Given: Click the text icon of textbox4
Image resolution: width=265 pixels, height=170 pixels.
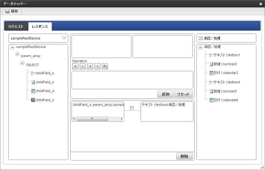Looking at the screenshot, I should tap(211, 82).
